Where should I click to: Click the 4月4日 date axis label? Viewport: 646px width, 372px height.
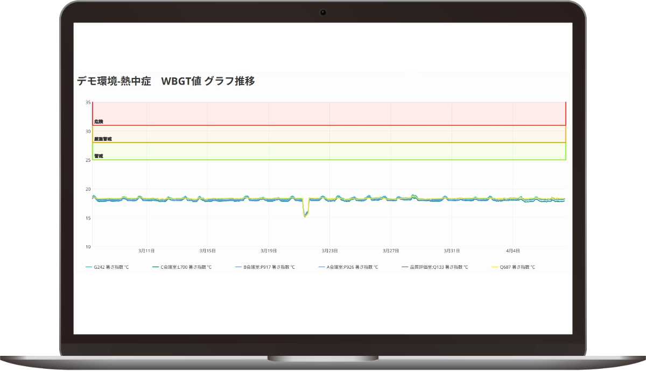512,251
